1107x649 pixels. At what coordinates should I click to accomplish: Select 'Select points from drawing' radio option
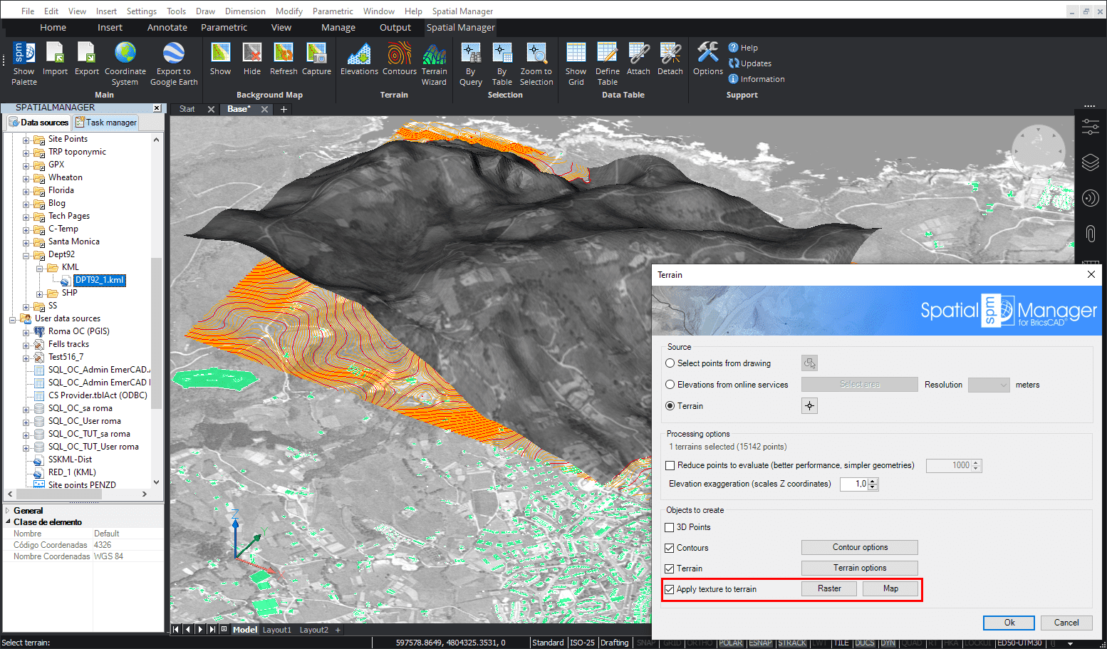[670, 363]
